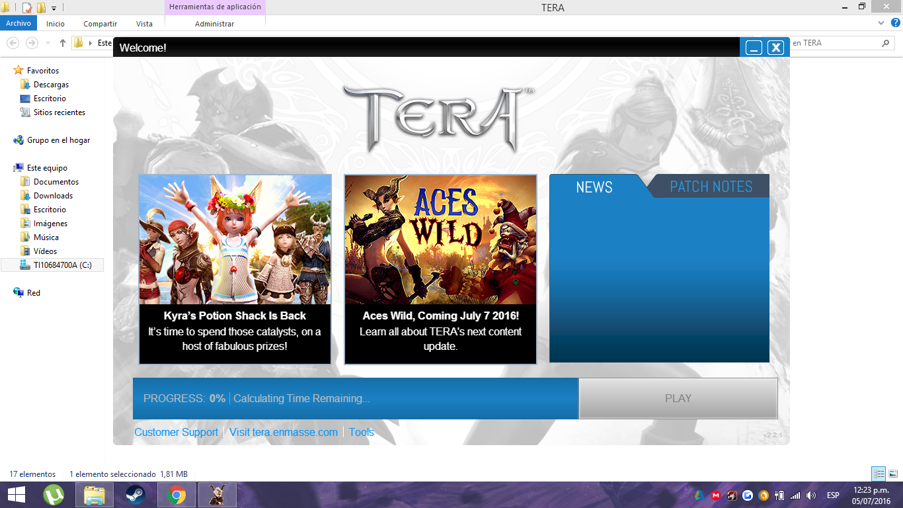The height and width of the screenshot is (508, 903).
Task: Go up one folder level in Explorer
Action: pos(63,43)
